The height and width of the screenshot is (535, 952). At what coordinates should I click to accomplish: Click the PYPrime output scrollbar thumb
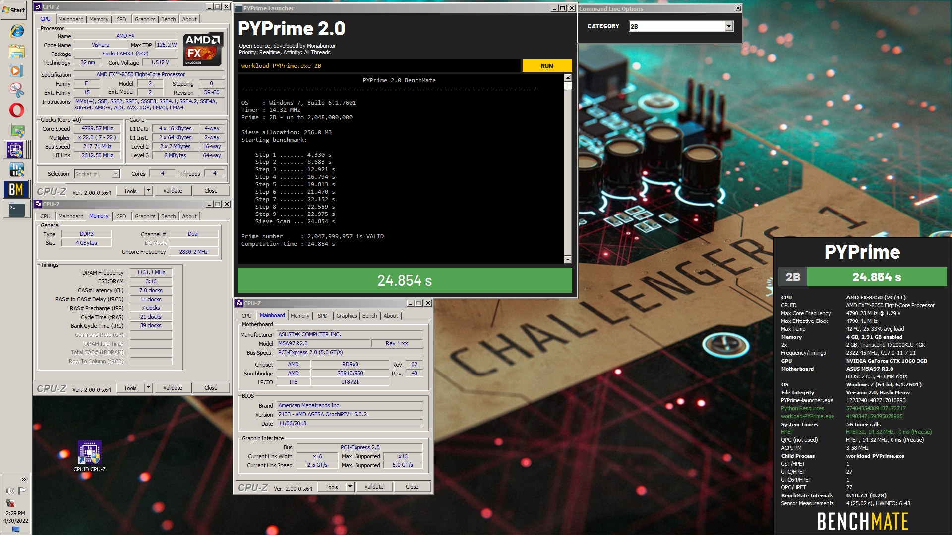pos(568,86)
